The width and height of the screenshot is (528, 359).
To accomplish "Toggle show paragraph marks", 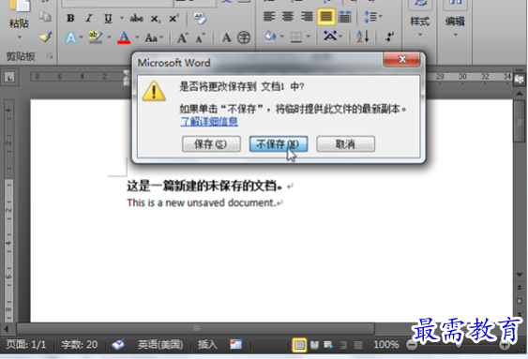I will [x=389, y=37].
